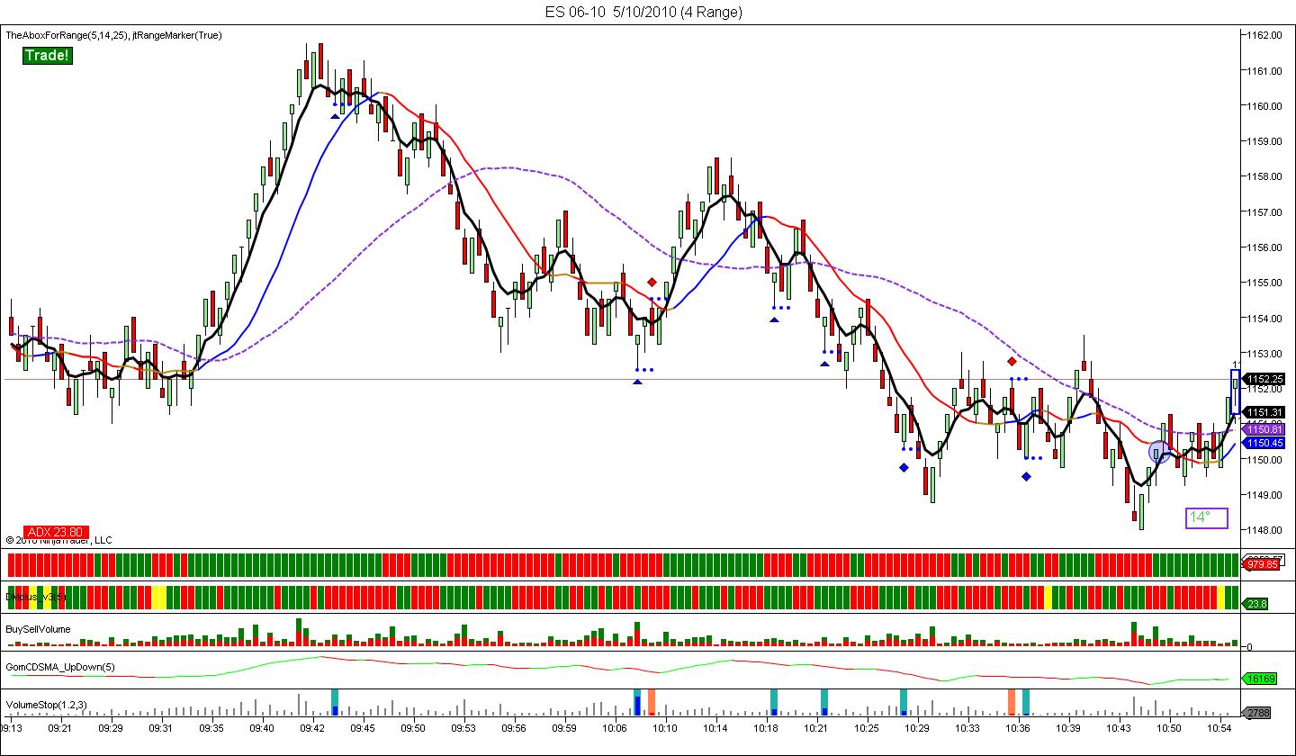Click the VolumeStop(1,2,3) panel label
1296x756 pixels.
click(x=46, y=705)
